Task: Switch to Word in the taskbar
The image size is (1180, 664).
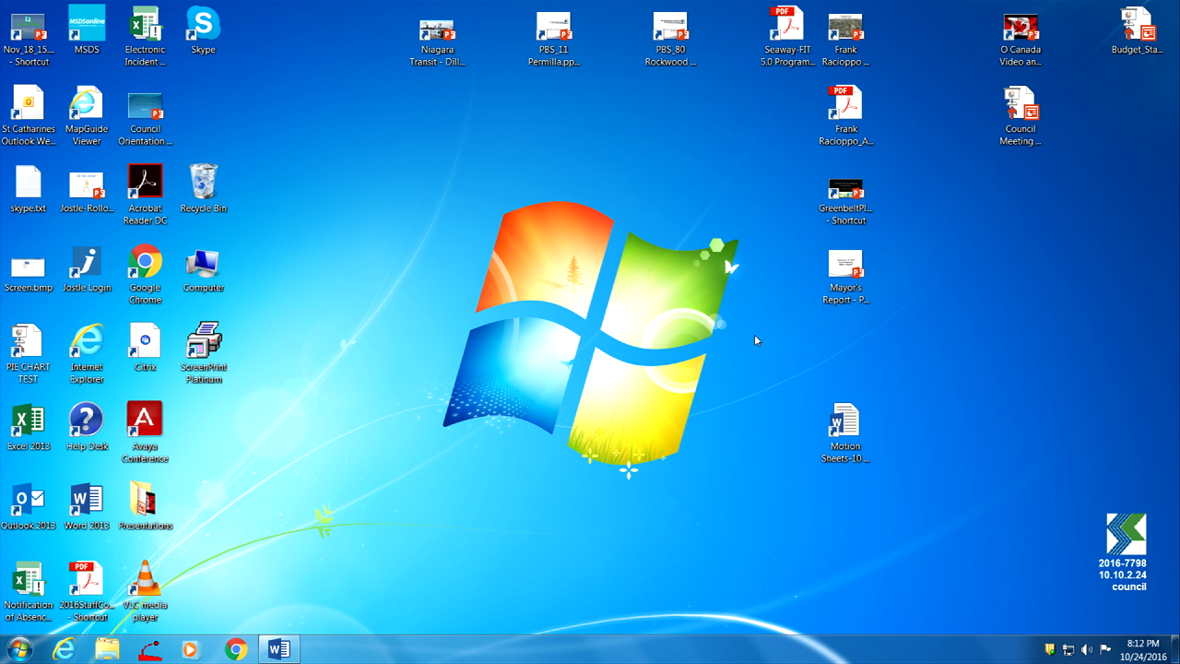Action: tap(278, 649)
